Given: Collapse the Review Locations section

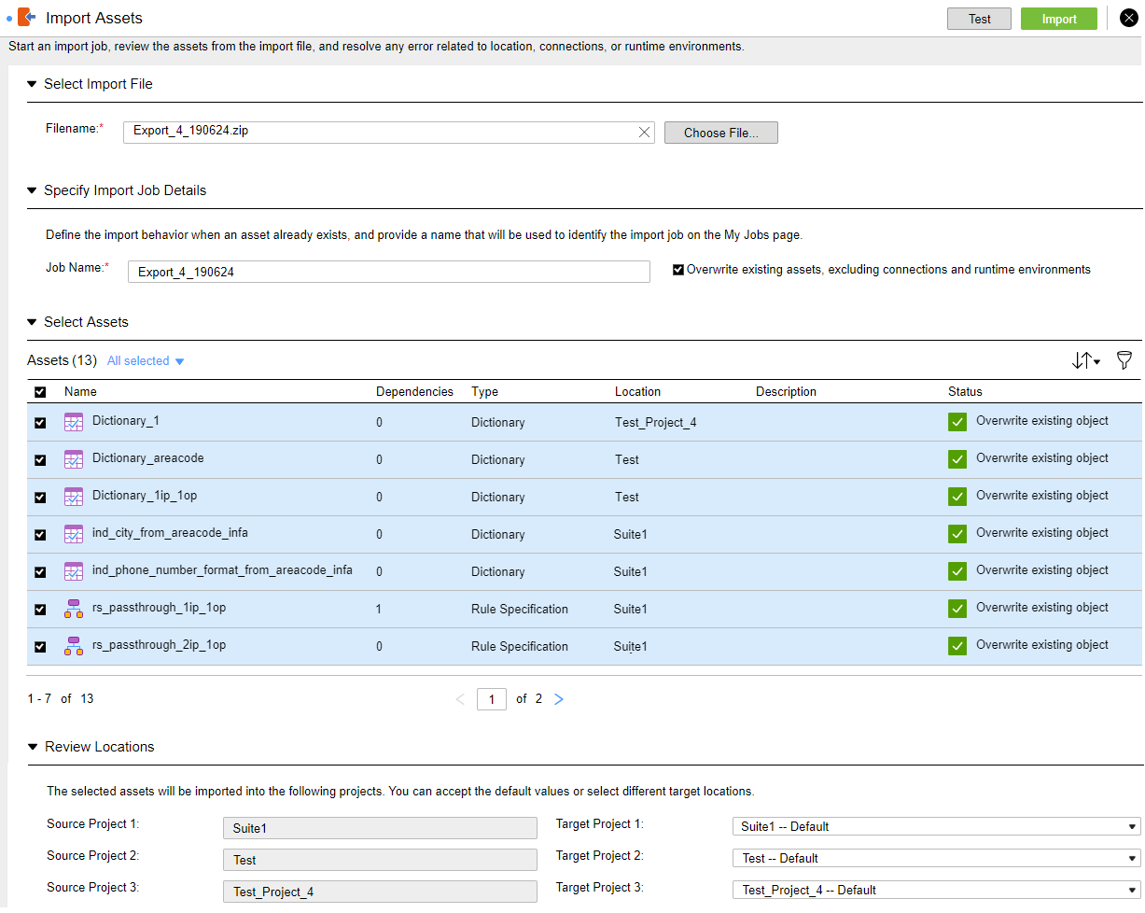Looking at the screenshot, I should pyautogui.click(x=33, y=747).
